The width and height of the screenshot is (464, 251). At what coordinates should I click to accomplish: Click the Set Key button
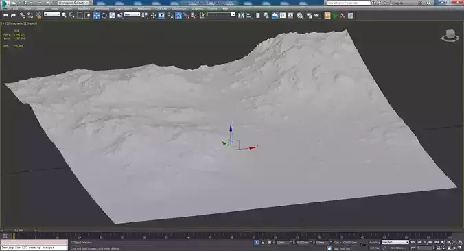(374, 248)
